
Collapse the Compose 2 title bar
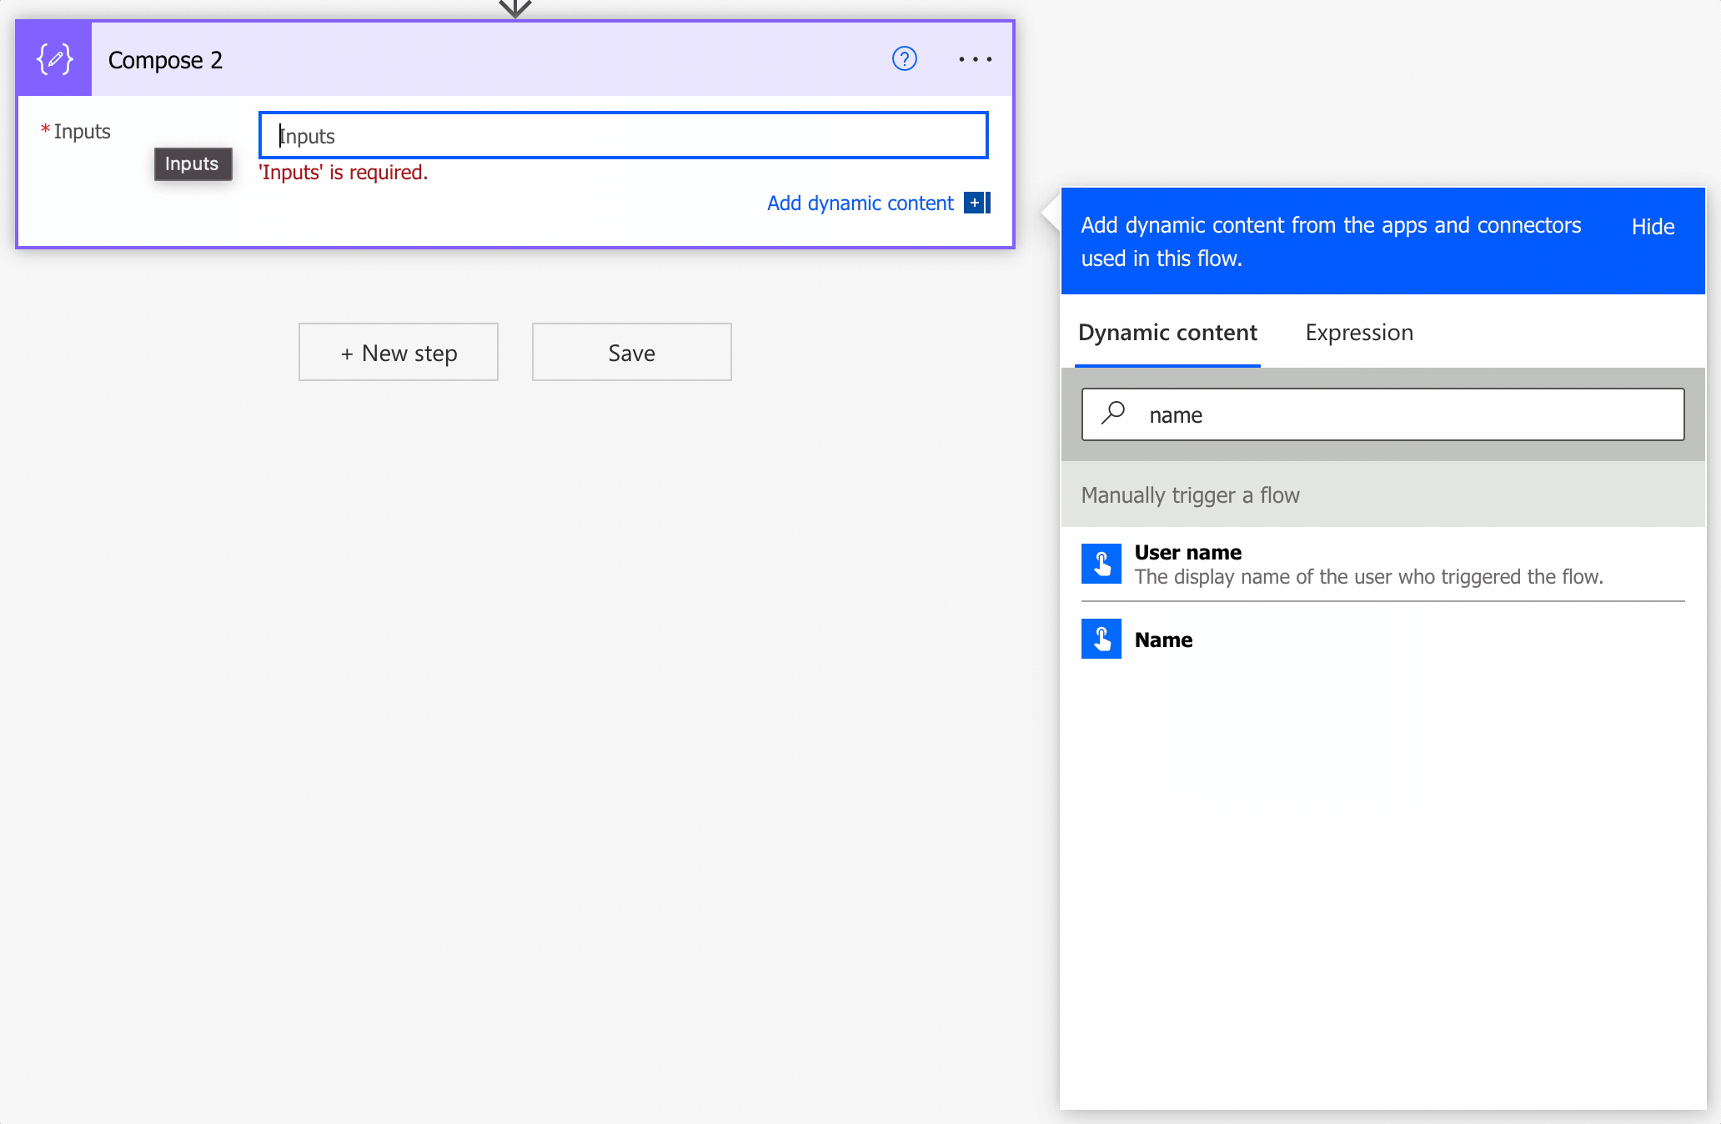tap(500, 59)
